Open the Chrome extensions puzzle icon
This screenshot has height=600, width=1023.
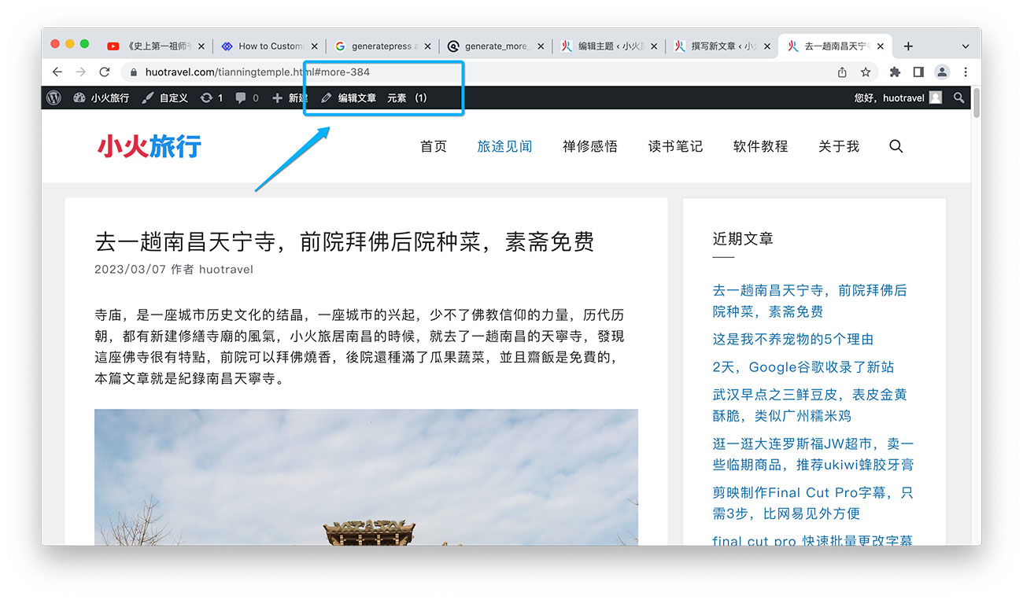[x=895, y=72]
